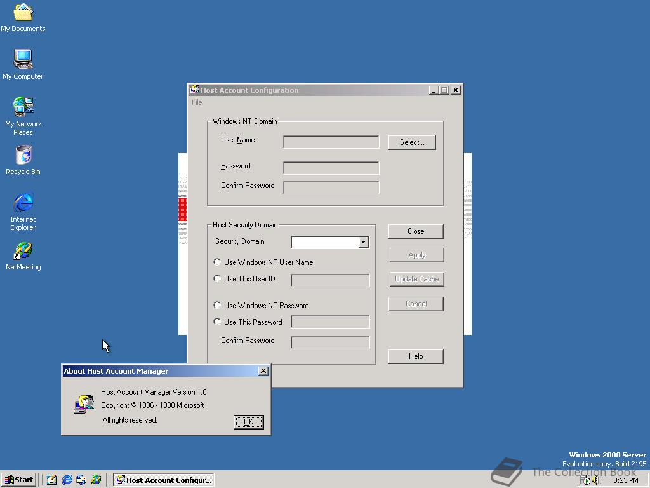Launch Internet Explorer from quick launch
The width and height of the screenshot is (650, 488).
point(67,480)
